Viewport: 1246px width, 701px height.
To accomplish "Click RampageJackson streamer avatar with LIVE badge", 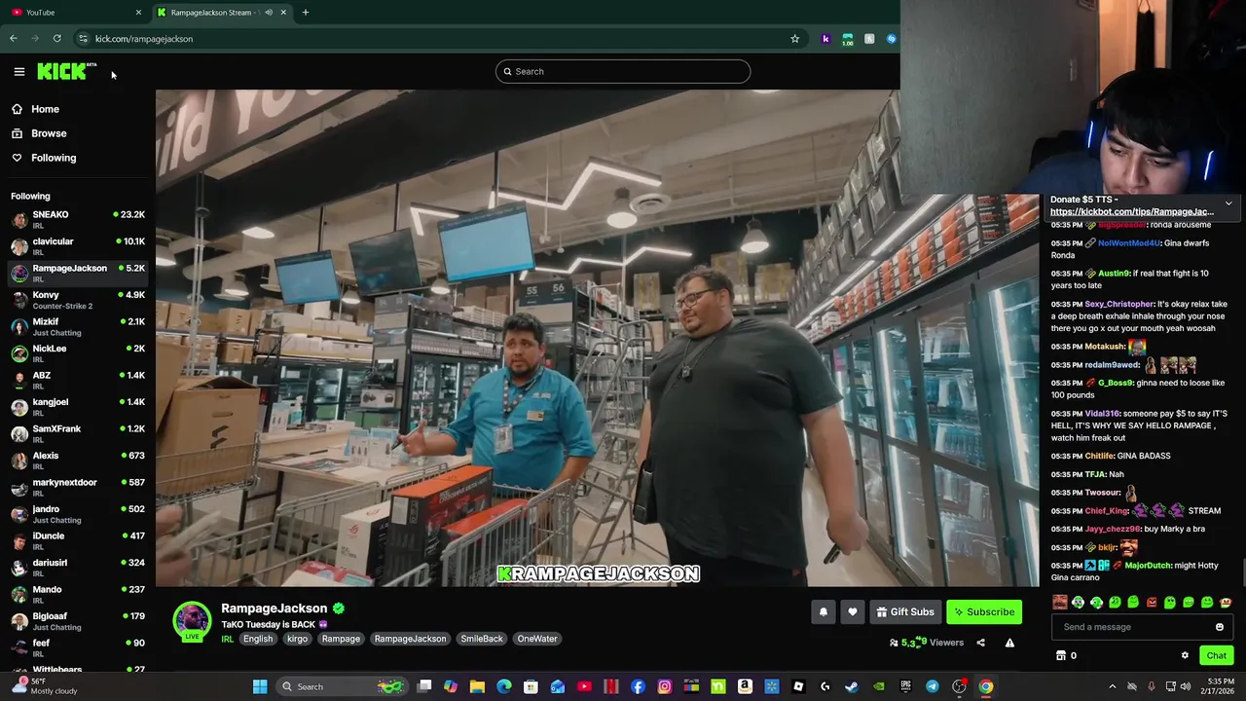I will [192, 622].
